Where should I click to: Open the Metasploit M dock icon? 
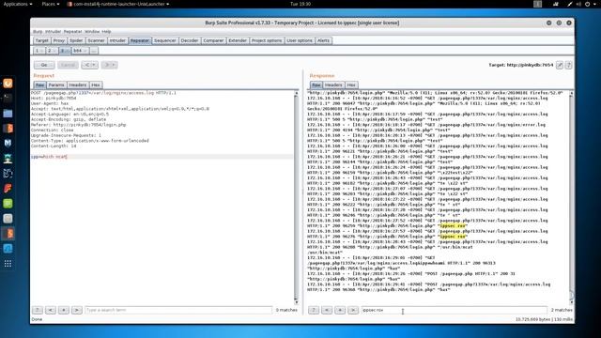pyautogui.click(x=8, y=143)
